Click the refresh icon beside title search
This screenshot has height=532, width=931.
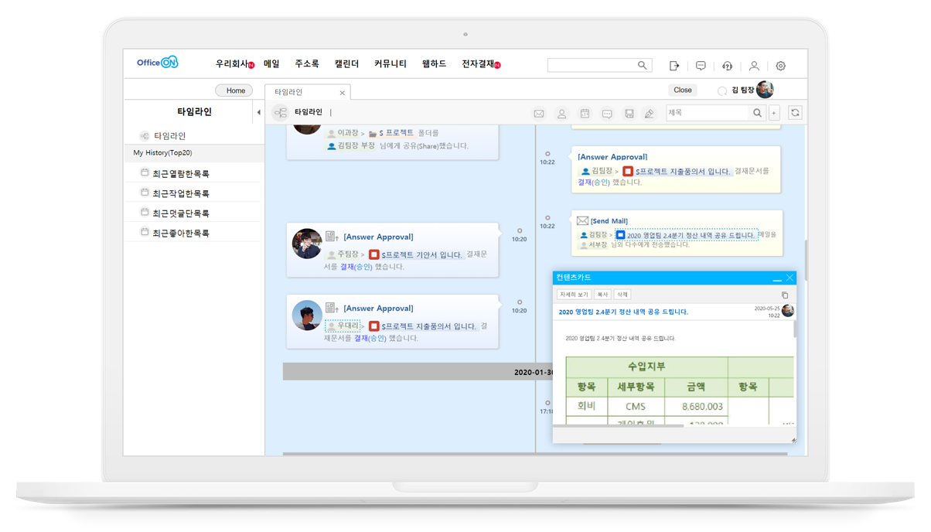tap(795, 113)
